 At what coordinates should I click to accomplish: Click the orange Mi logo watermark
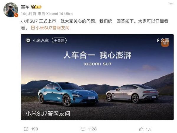(x=165, y=44)
